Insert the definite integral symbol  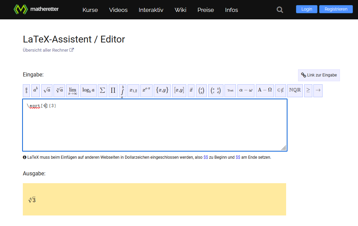pos(123,91)
